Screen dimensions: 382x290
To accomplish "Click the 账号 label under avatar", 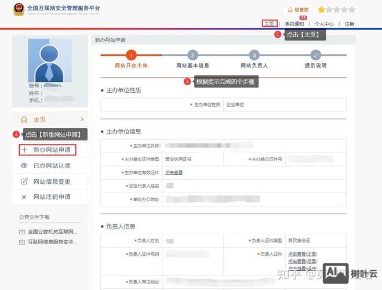I will [x=35, y=86].
